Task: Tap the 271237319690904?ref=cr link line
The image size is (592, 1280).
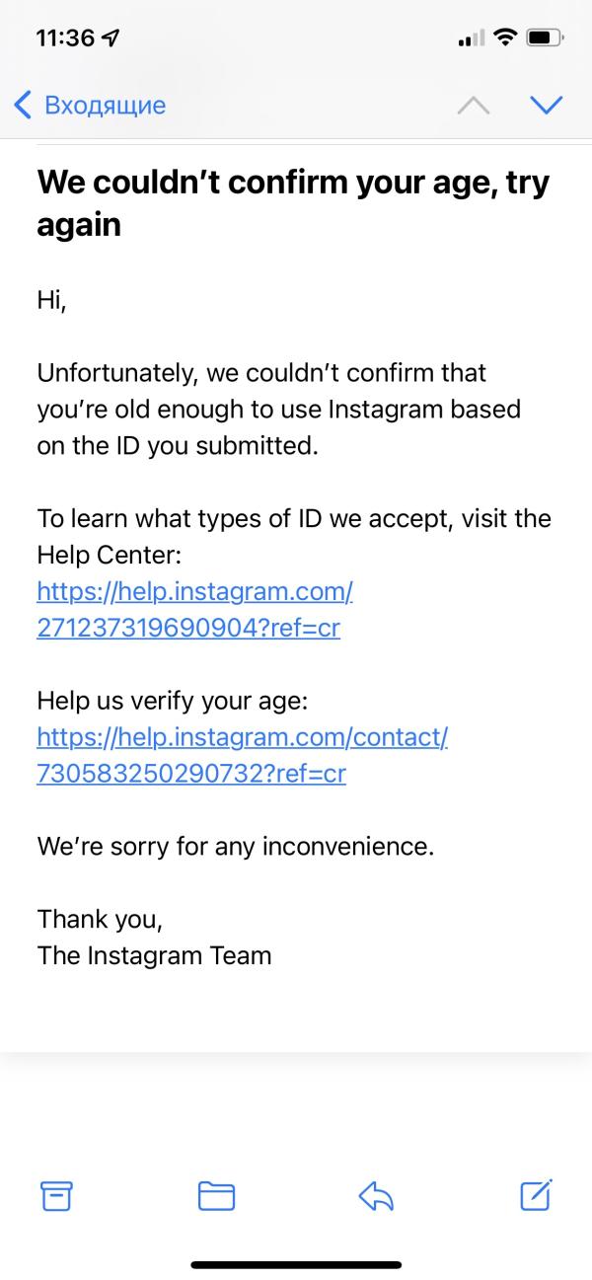Action: (x=188, y=628)
